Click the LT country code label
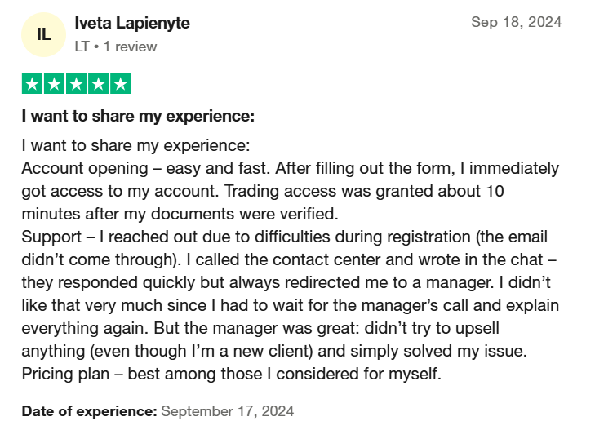Viewport: 595px width, 430px height. point(82,47)
